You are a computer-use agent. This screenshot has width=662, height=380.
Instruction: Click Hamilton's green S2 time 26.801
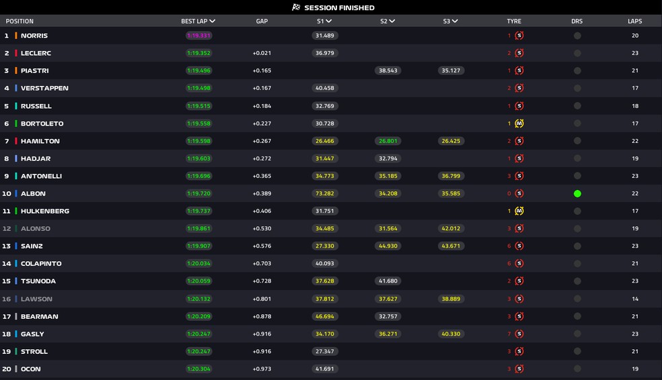tap(388, 141)
